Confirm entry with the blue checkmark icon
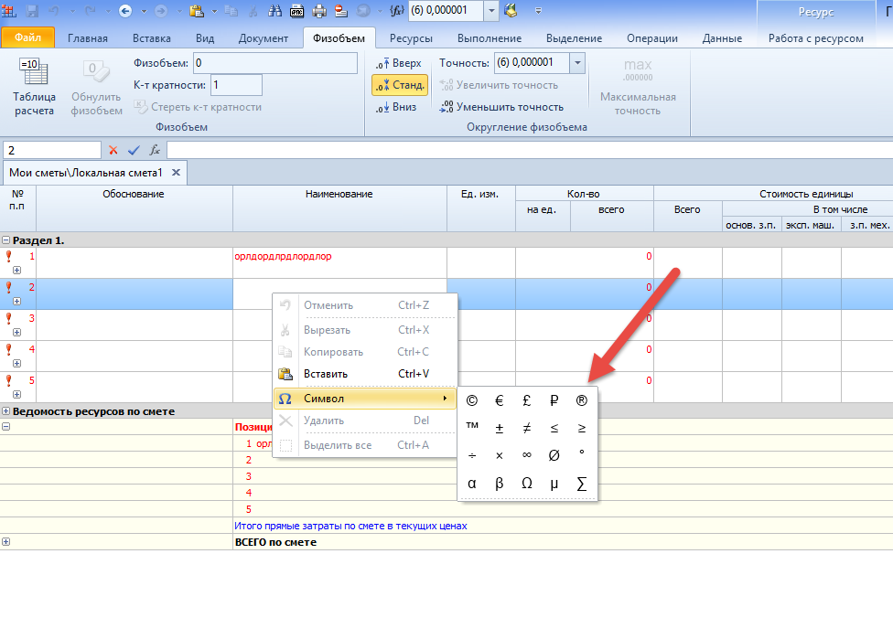Image resolution: width=893 pixels, height=639 pixels. (134, 150)
